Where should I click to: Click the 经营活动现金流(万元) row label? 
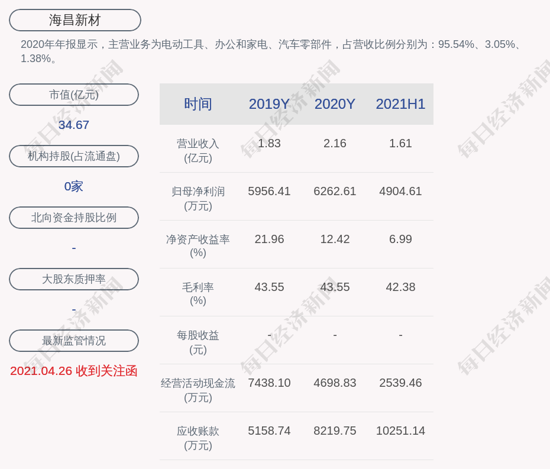click(198, 390)
